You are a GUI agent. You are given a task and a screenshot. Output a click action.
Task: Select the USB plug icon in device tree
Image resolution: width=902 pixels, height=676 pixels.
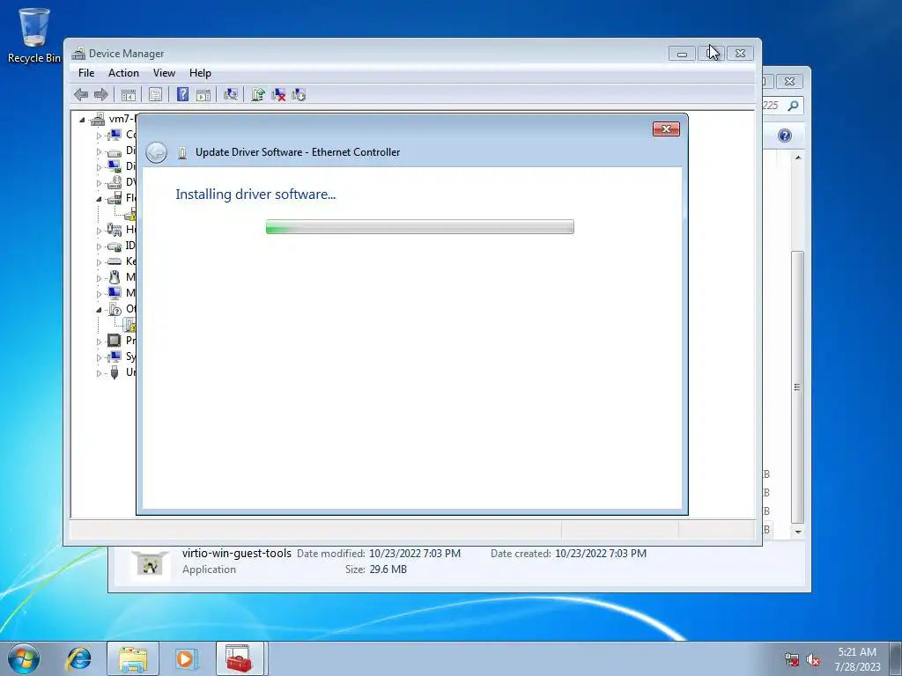click(115, 372)
